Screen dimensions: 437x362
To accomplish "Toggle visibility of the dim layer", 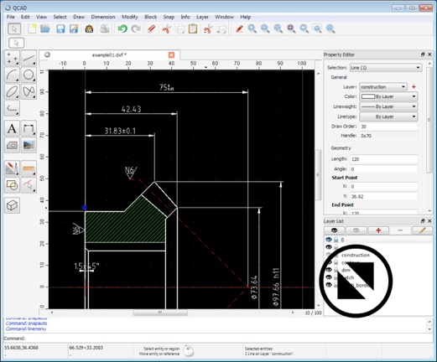I will point(329,270).
